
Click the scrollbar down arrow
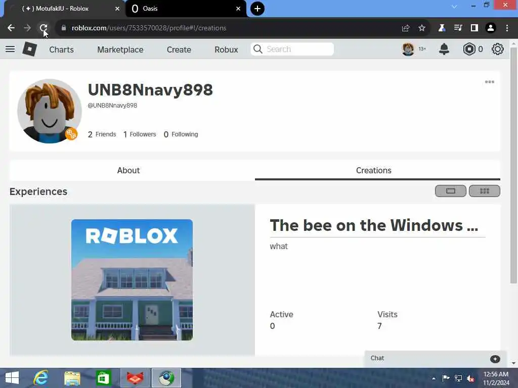[x=513, y=363]
